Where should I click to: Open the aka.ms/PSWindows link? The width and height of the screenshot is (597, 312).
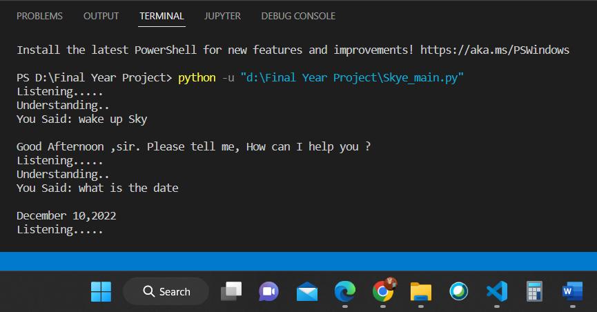pyautogui.click(x=494, y=50)
